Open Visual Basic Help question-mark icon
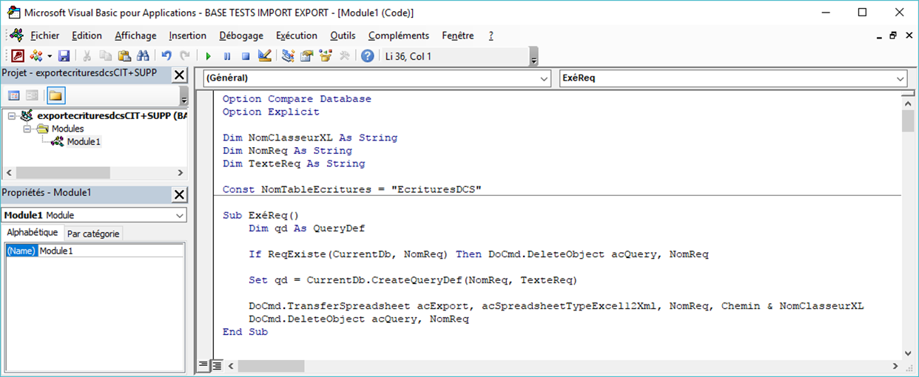This screenshot has width=919, height=377. (367, 55)
